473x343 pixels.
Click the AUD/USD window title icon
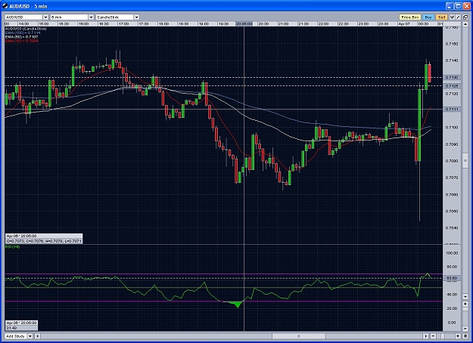tap(5, 6)
